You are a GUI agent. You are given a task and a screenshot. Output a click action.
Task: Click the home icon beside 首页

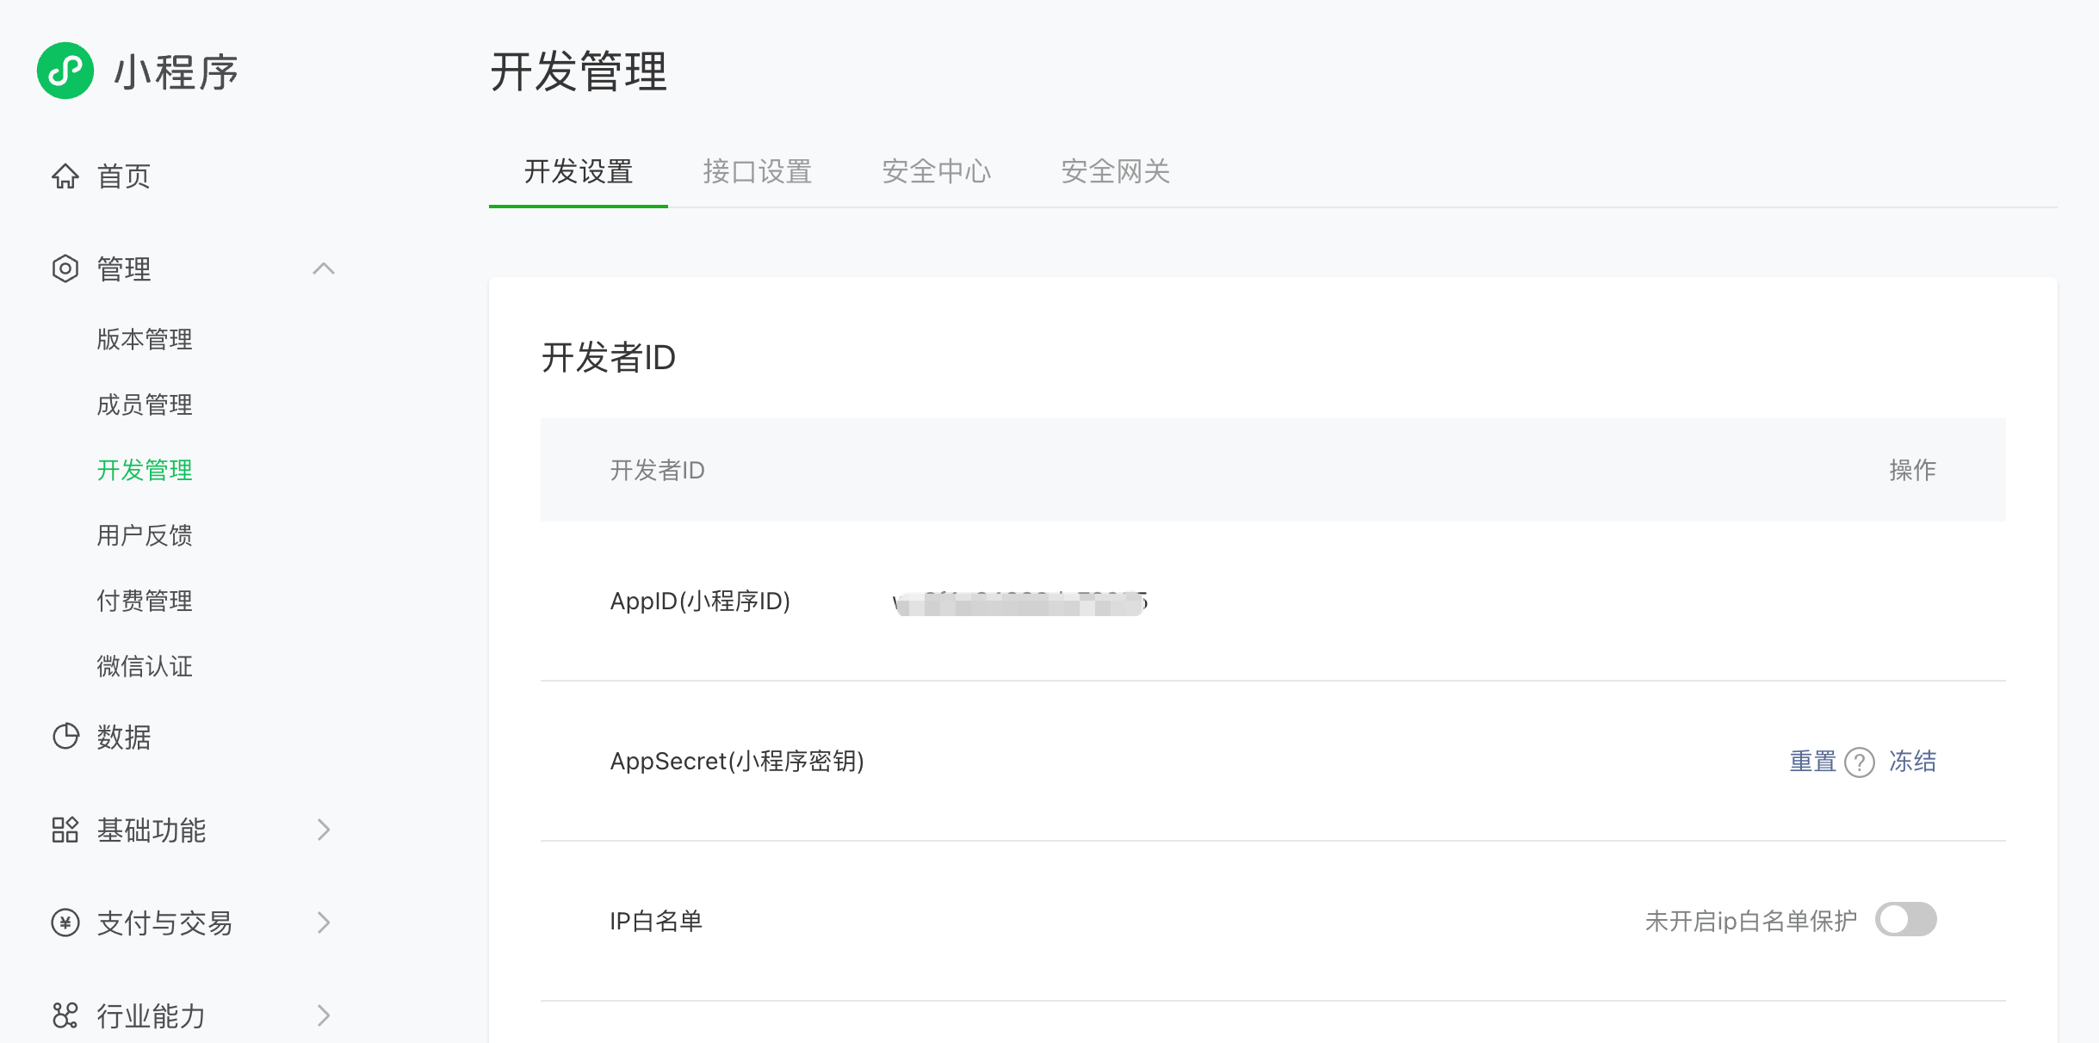(65, 176)
